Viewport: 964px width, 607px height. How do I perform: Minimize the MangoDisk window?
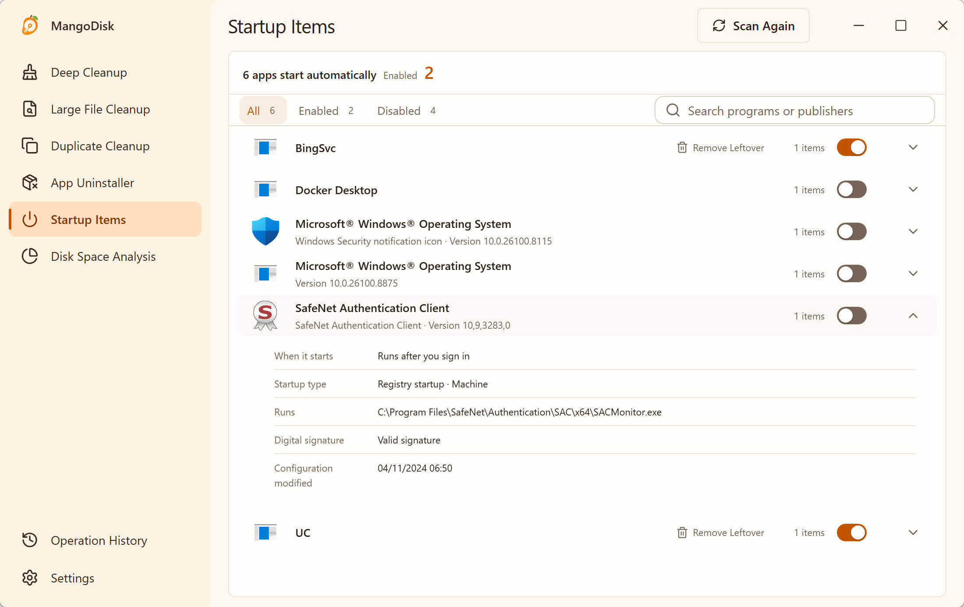859,26
